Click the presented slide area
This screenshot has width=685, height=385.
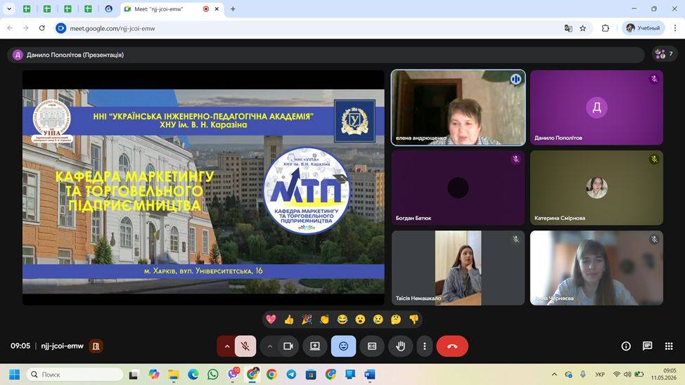click(203, 188)
